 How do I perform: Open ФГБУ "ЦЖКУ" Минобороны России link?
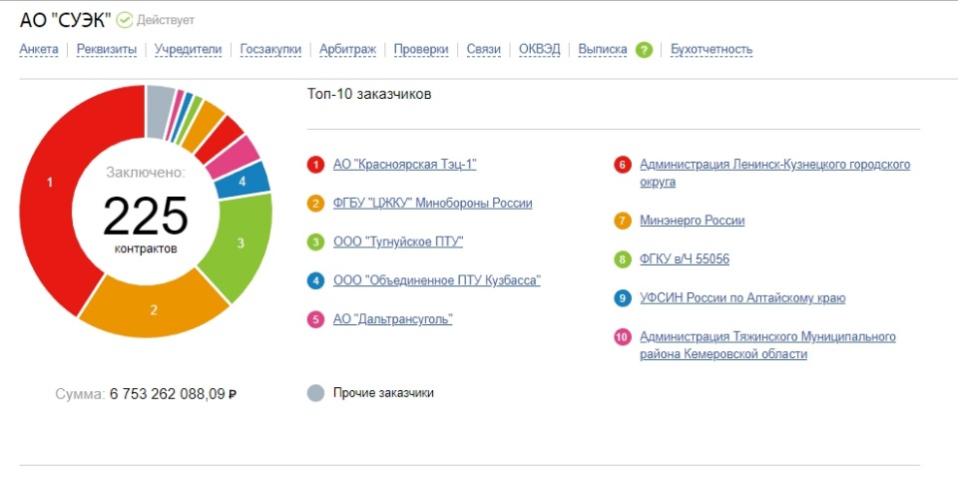pos(432,203)
